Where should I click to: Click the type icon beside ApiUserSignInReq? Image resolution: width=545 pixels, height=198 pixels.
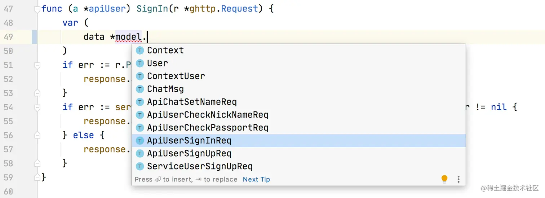(140, 141)
